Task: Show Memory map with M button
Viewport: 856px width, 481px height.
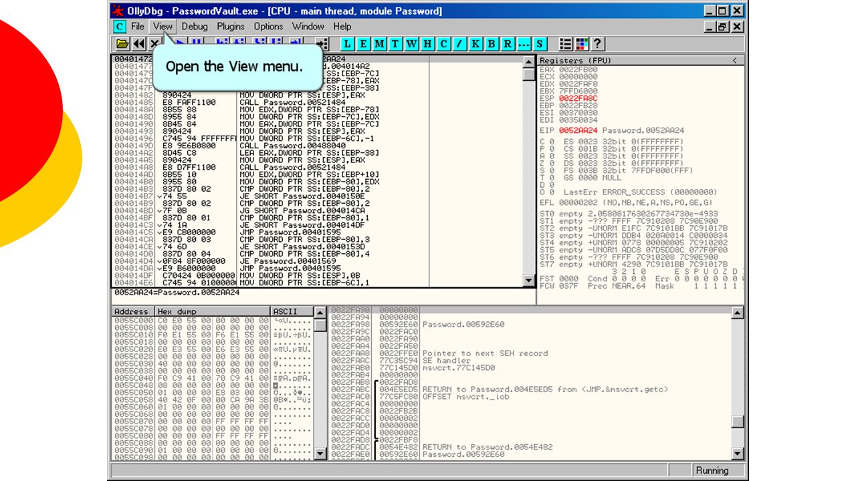Action: tap(380, 44)
